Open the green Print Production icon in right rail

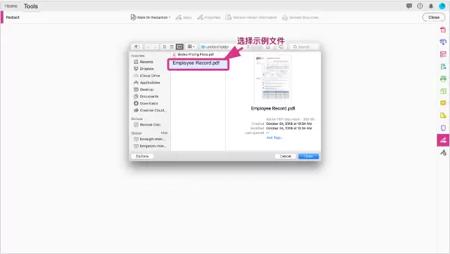(443, 79)
